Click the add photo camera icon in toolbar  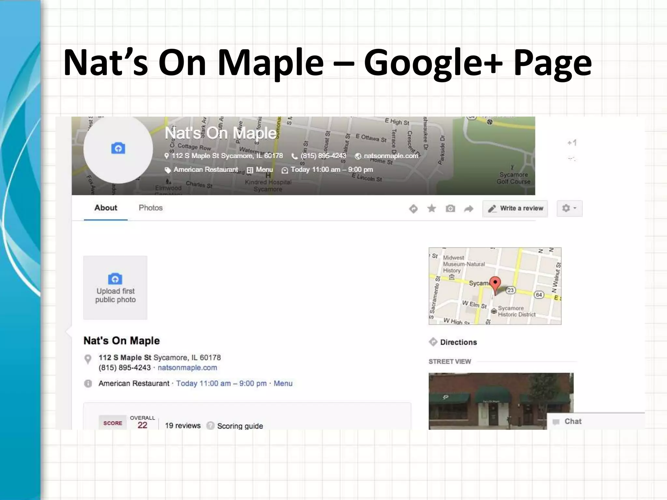pyautogui.click(x=450, y=208)
